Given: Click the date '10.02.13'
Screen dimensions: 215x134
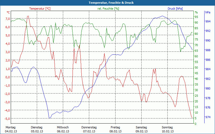Looking at the screenshot, I should point(167,131).
